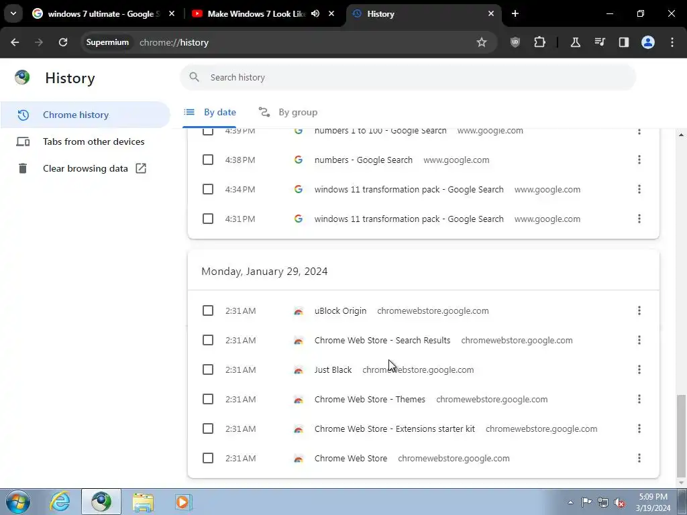
Task: Open Chrome Web Store - Extensions starter kit link
Action: (394, 428)
